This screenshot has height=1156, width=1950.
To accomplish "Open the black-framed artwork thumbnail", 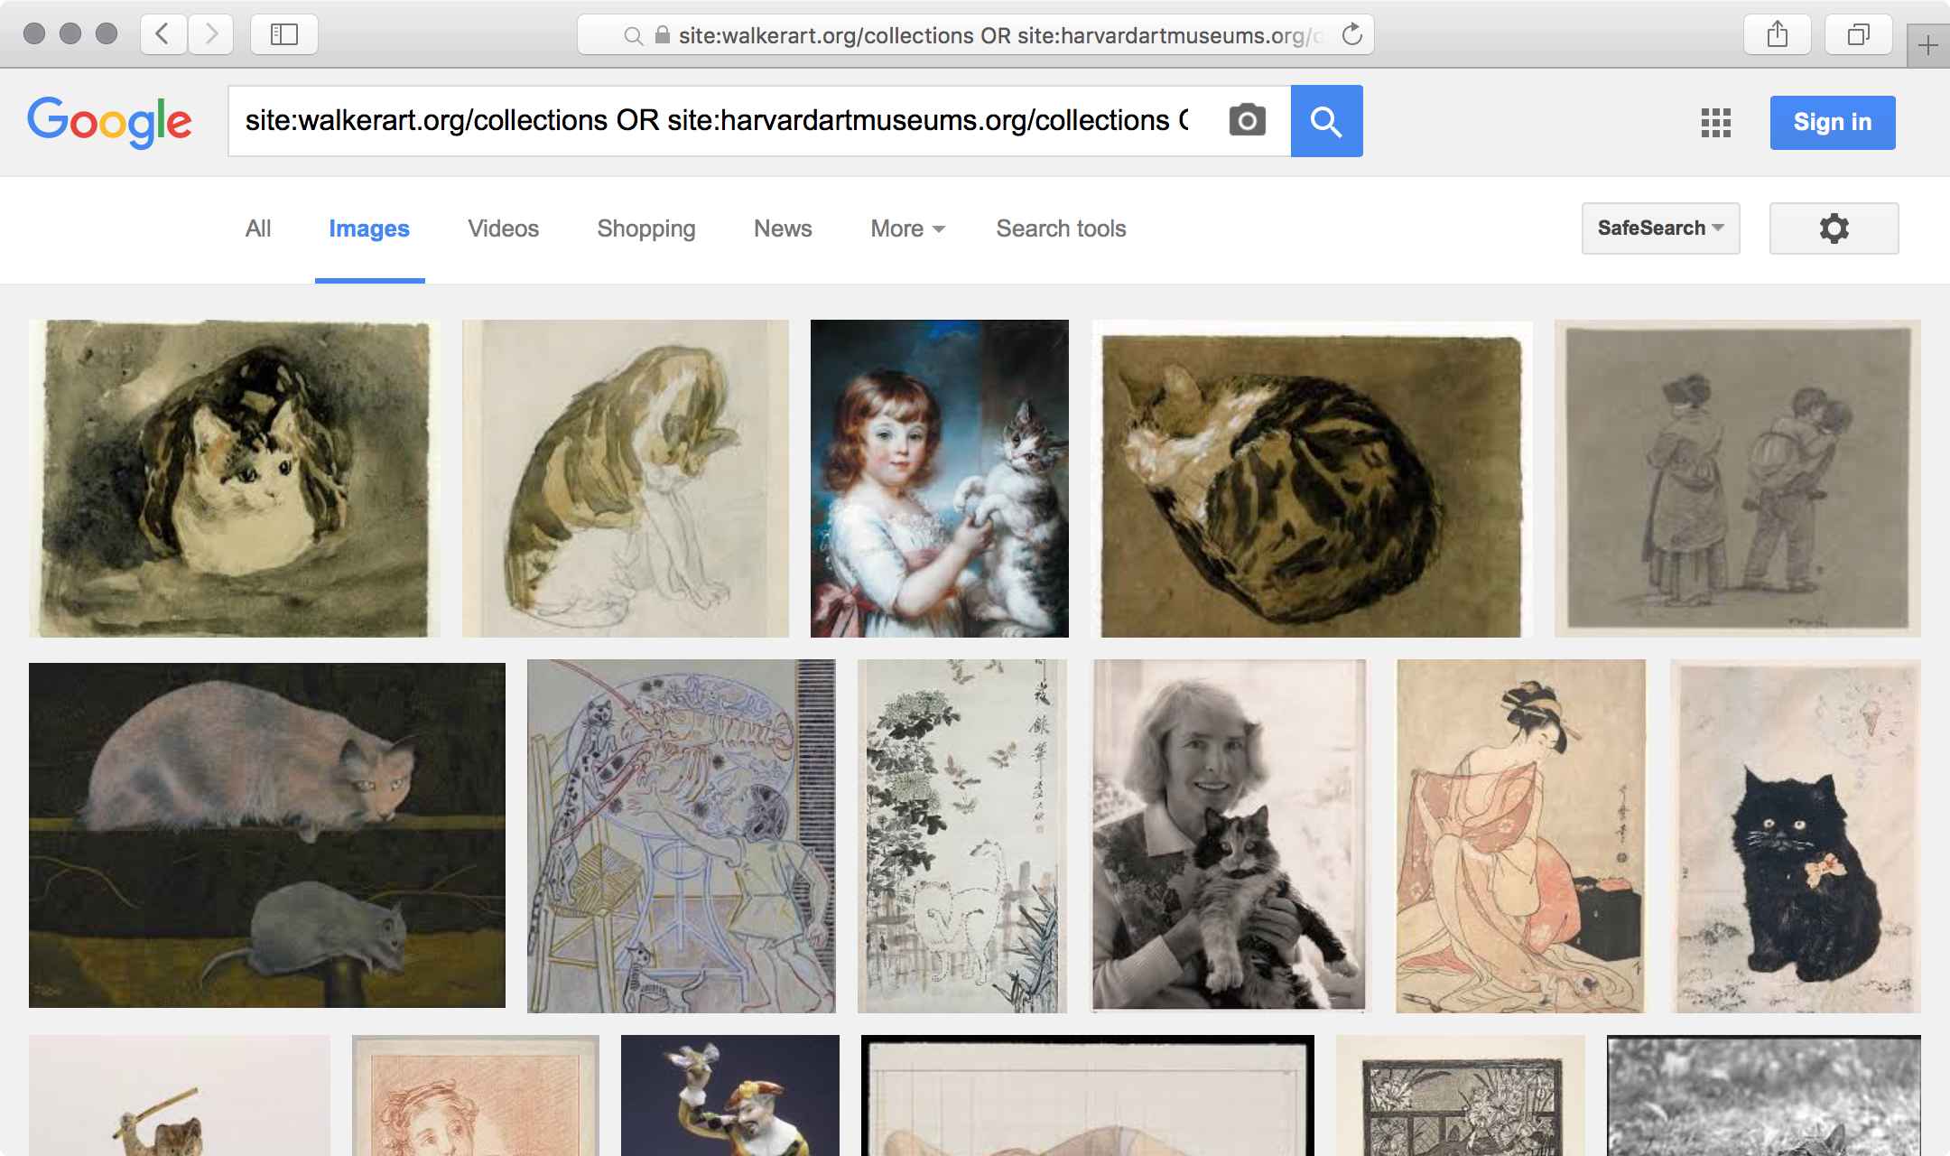I will [1088, 1095].
